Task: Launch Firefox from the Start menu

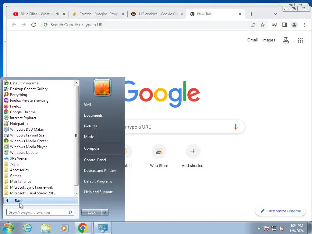Action: pos(39,106)
